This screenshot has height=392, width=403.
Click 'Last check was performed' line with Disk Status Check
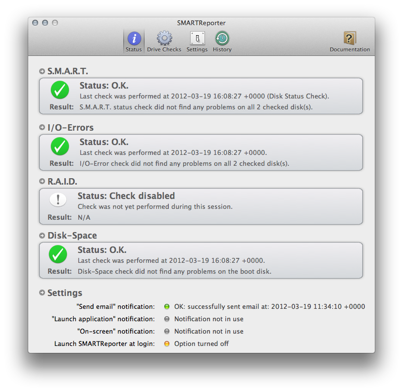coord(204,97)
